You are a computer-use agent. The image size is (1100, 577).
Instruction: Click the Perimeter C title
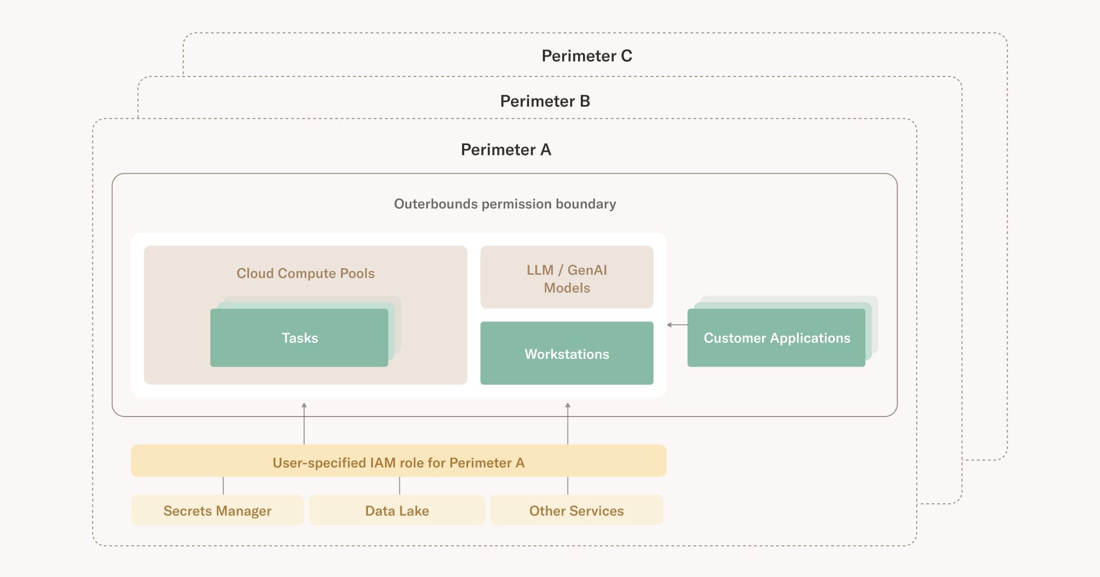pyautogui.click(x=586, y=56)
